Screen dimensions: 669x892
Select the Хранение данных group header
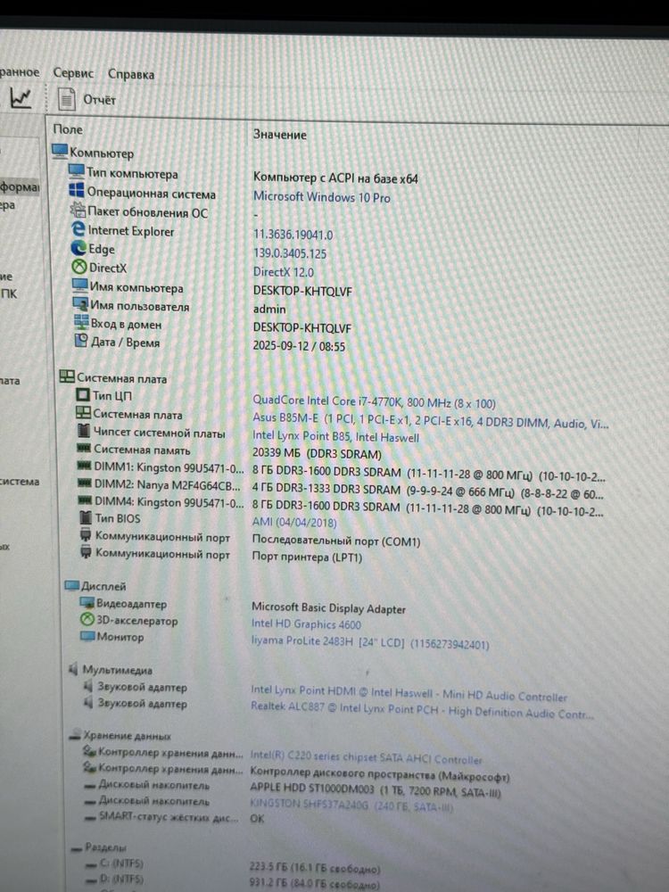[127, 735]
